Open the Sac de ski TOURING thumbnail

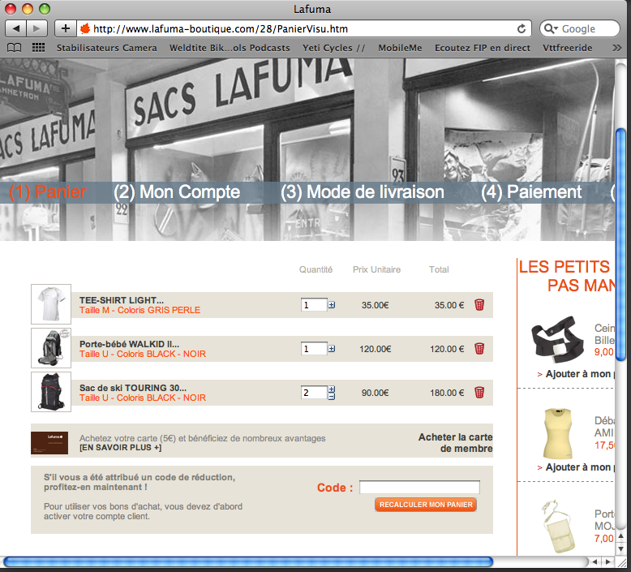(51, 392)
